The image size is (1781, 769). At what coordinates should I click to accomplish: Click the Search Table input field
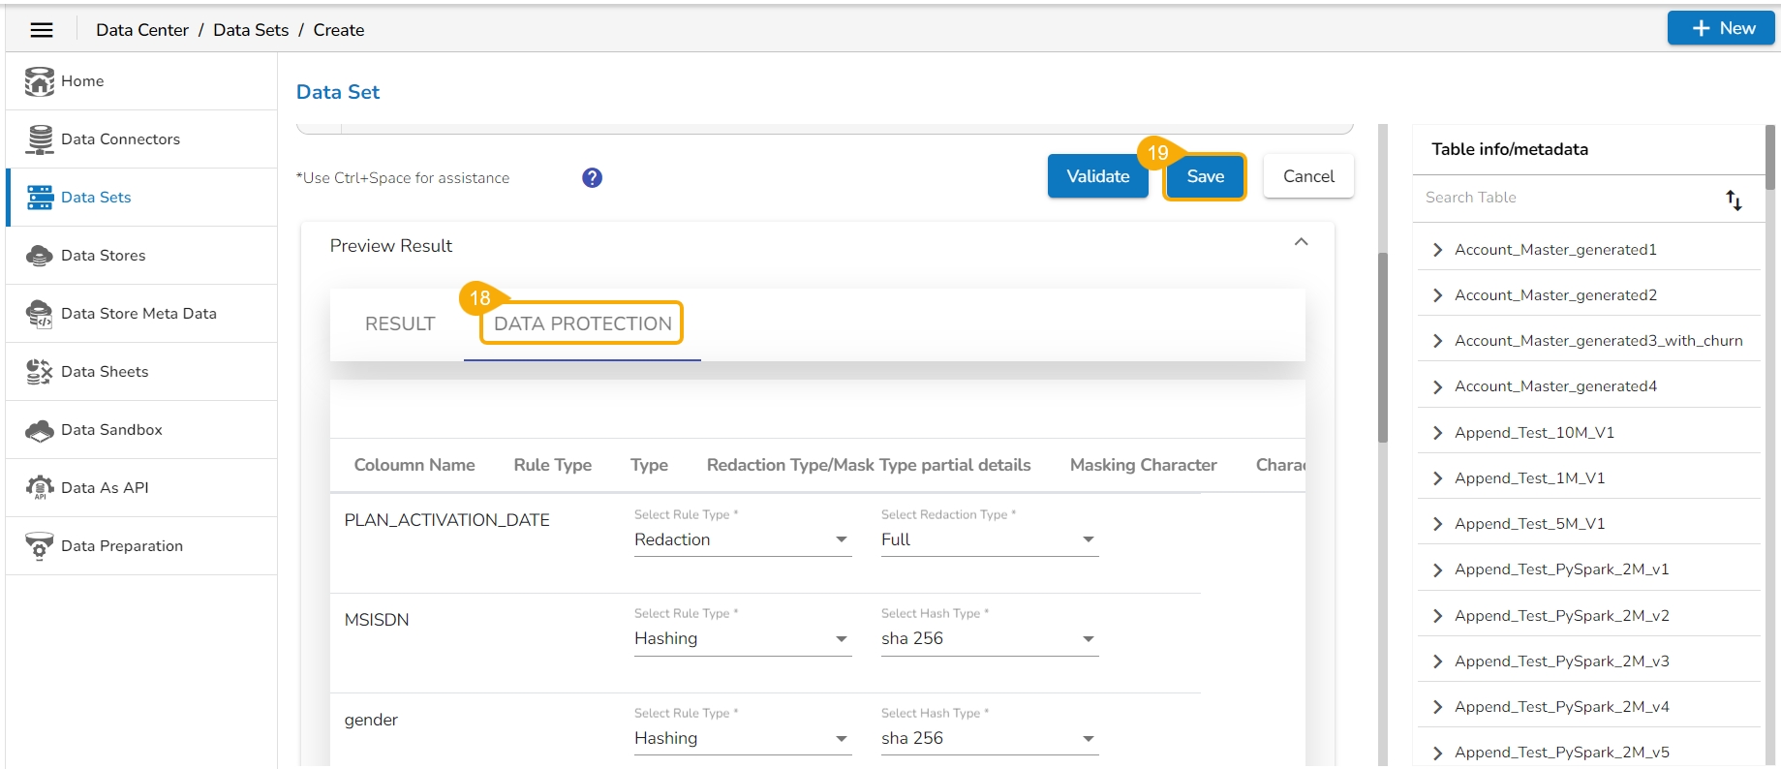click(x=1564, y=198)
